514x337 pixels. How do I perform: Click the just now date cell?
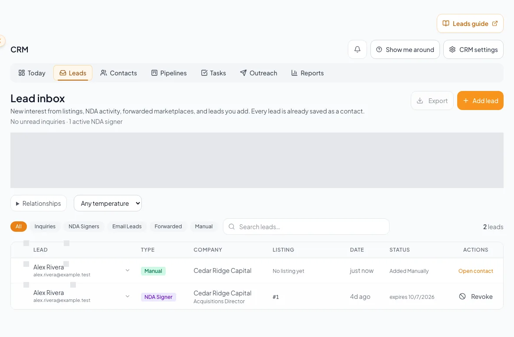tap(362, 271)
